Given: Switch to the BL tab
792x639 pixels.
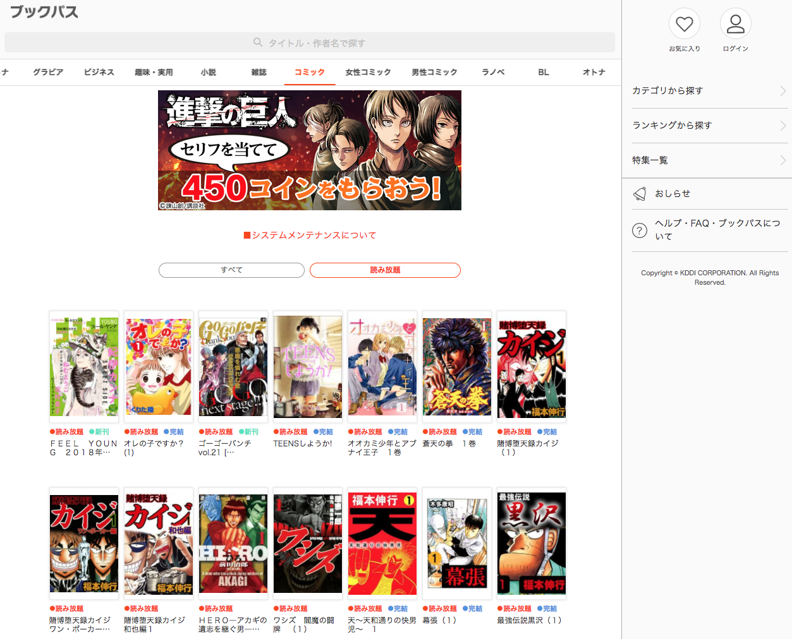Looking at the screenshot, I should 544,72.
